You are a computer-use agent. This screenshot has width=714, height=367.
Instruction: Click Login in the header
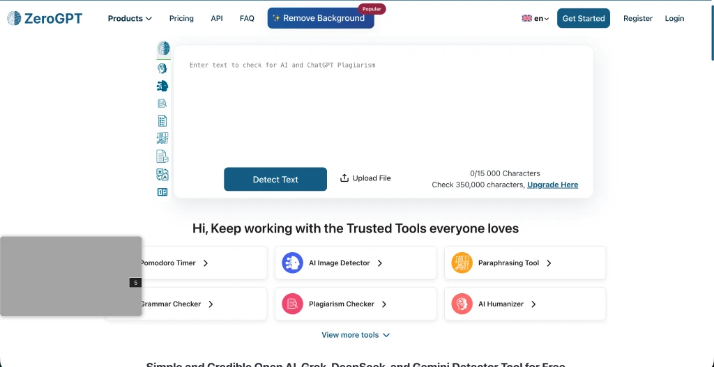pos(674,18)
